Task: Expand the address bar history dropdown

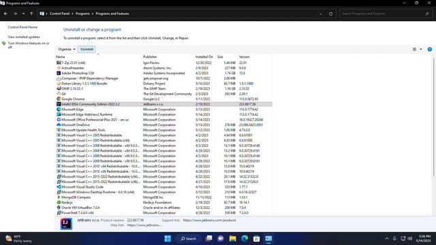Action: click(x=321, y=14)
